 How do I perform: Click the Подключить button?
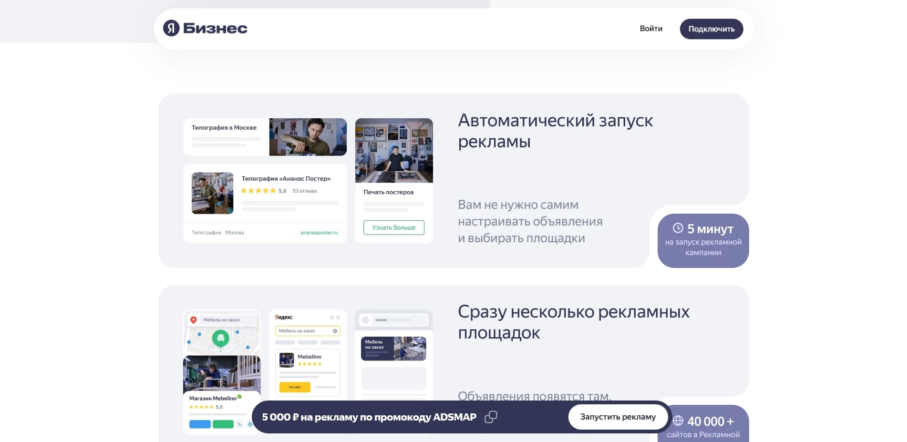[x=711, y=29]
